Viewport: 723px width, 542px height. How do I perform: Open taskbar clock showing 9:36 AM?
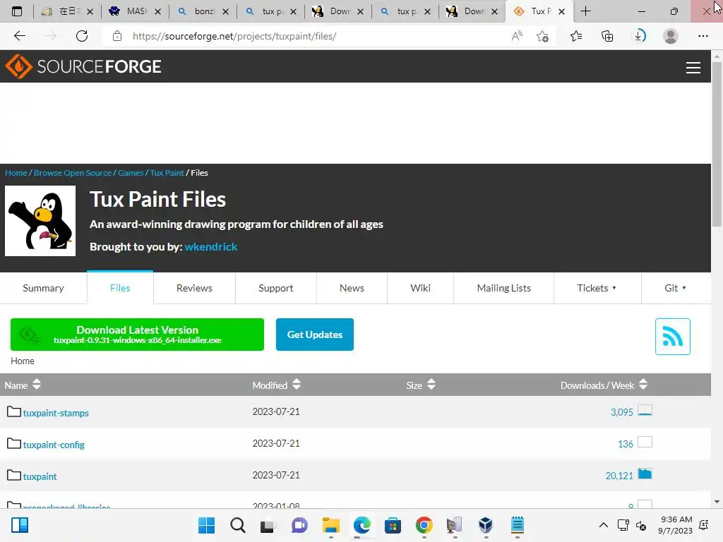(x=676, y=525)
